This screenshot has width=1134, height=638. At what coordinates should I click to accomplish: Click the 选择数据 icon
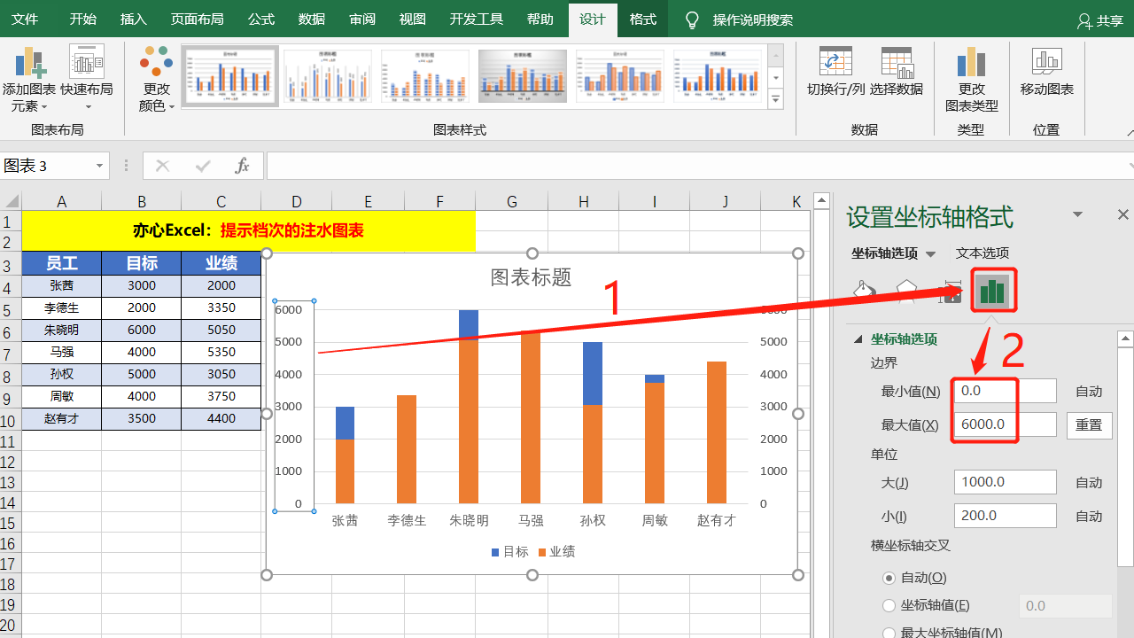(x=897, y=62)
